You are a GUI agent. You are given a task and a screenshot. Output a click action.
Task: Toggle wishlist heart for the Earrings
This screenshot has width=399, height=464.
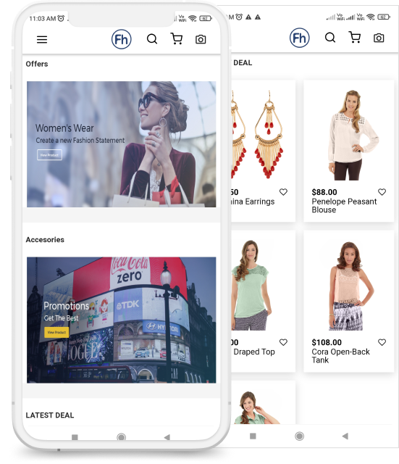tap(283, 192)
